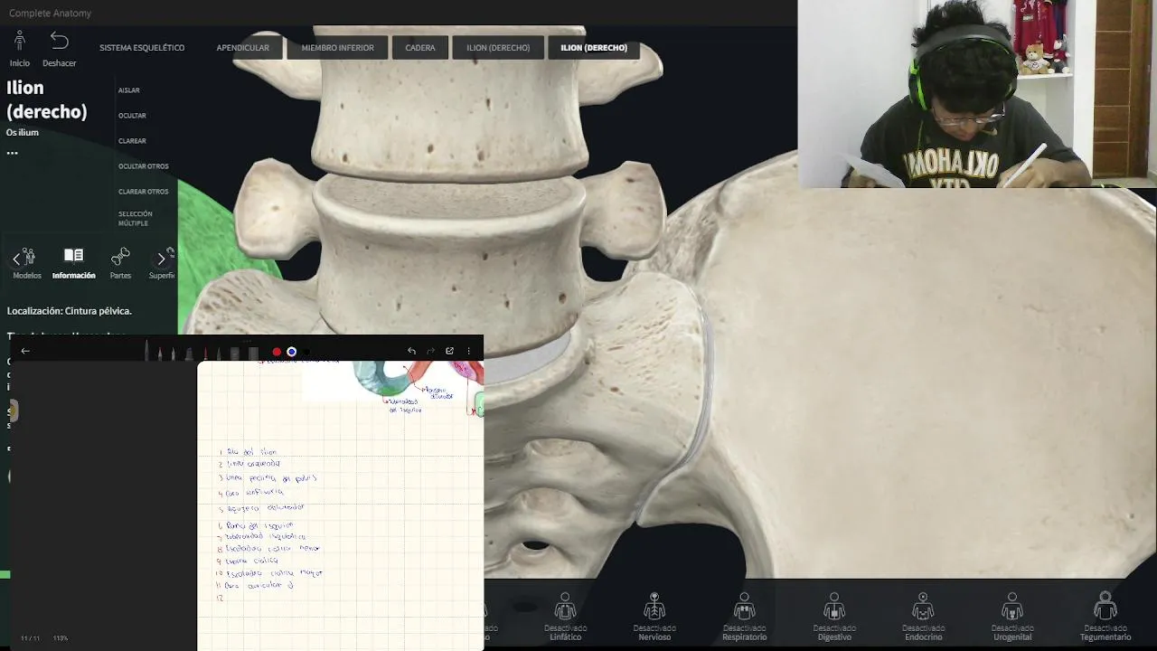The height and width of the screenshot is (651, 1157).
Task: Click the 11 / 11 page indicator
Action: [x=31, y=638]
